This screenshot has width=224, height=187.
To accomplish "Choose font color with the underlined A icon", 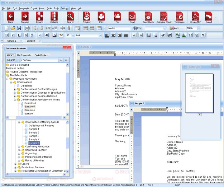I will (55, 35).
